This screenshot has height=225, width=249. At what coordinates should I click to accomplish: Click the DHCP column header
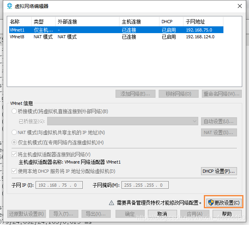tap(171, 22)
